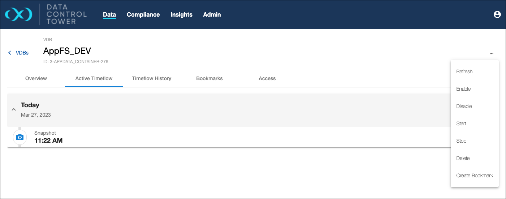Select the Active Timeflow tab
Viewport: 506px width, 199px height.
pos(94,78)
